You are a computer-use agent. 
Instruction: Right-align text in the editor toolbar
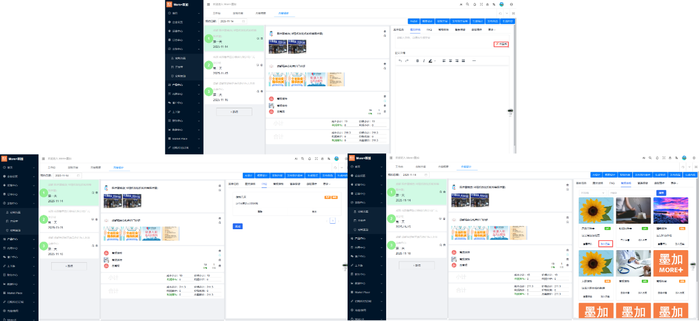coord(456,60)
